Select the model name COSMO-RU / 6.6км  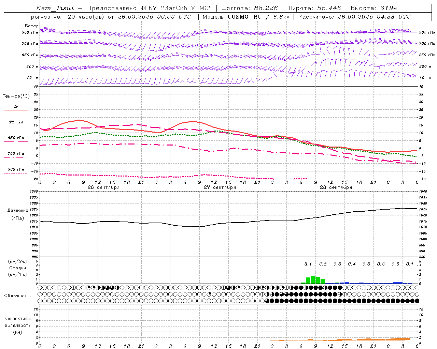point(258,17)
